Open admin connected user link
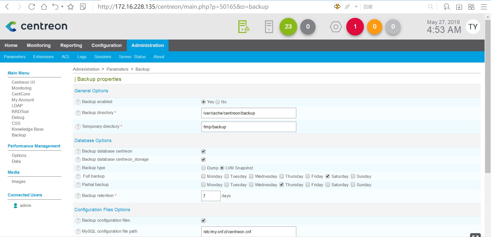This screenshot has width=491, height=237. coord(26,205)
